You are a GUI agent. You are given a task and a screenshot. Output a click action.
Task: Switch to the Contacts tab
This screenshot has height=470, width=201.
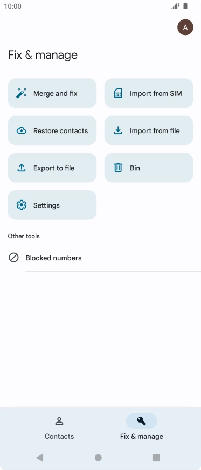pos(59,428)
